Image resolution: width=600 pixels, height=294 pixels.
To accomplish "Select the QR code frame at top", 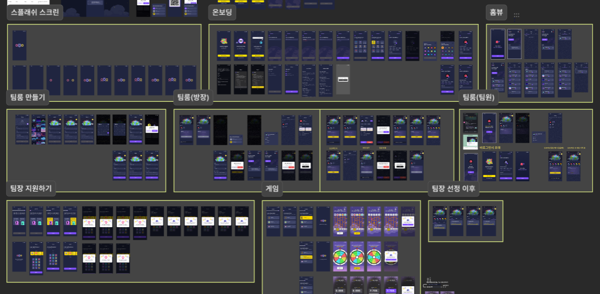I will click(174, 4).
